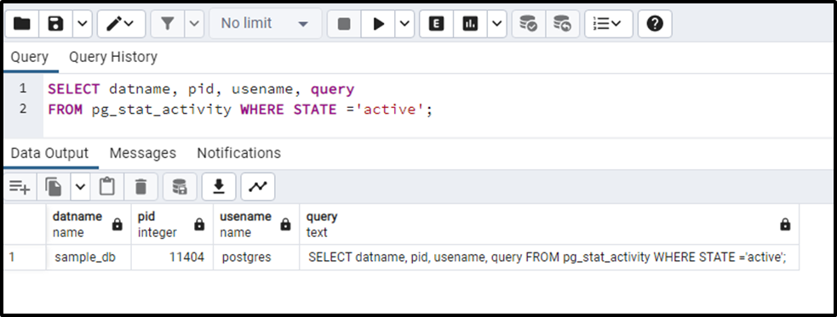This screenshot has width=837, height=317.
Task: Select the 11404 pid cell
Action: [x=172, y=258]
